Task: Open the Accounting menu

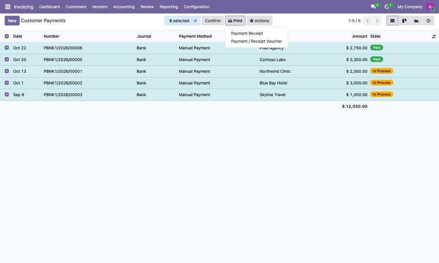Action: (x=124, y=7)
